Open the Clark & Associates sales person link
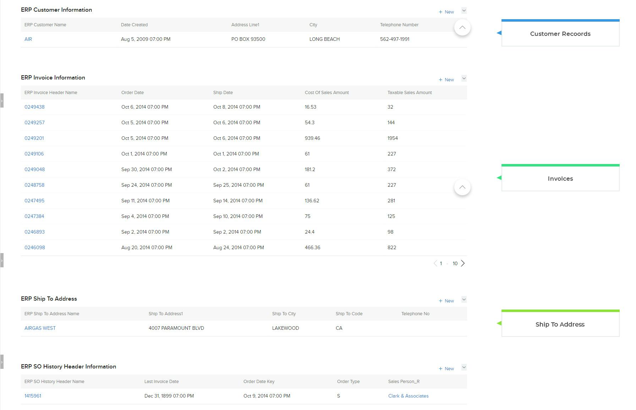Screen dimensions: 636x410 point(408,396)
